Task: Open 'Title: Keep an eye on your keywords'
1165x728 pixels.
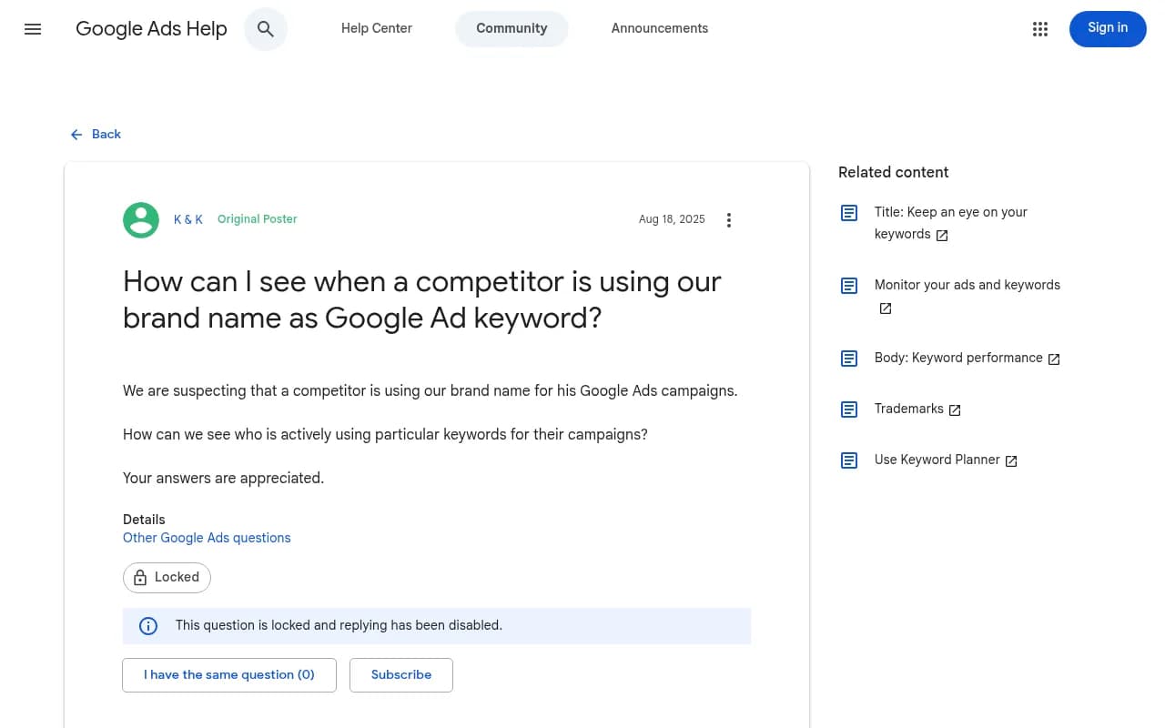Action: [x=951, y=223]
